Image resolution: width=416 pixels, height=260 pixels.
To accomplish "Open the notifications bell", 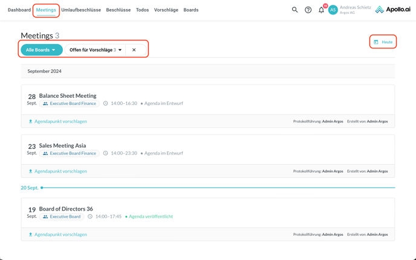I will click(322, 10).
